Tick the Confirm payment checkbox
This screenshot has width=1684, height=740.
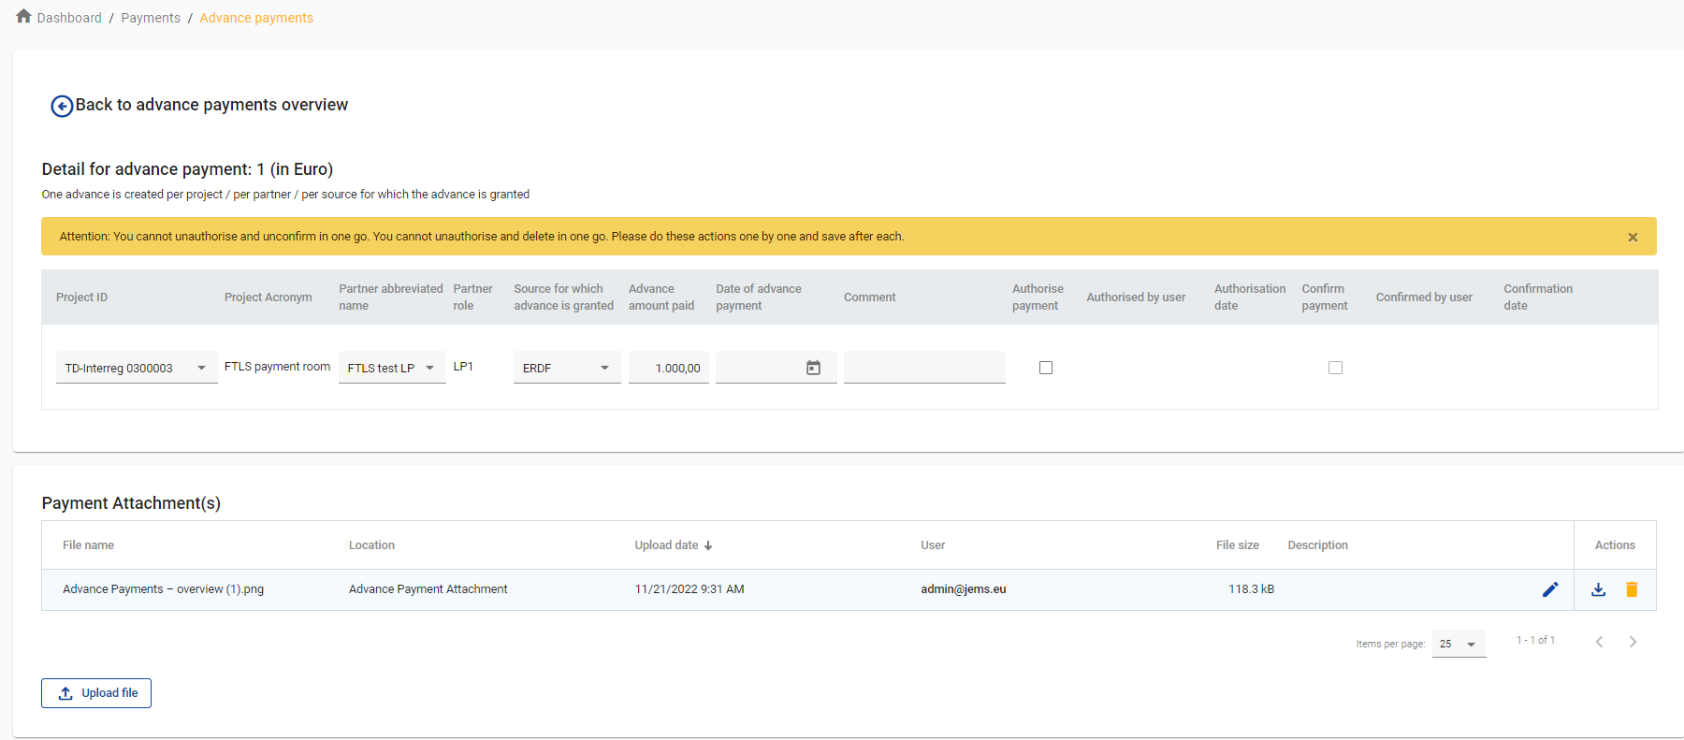(x=1335, y=368)
